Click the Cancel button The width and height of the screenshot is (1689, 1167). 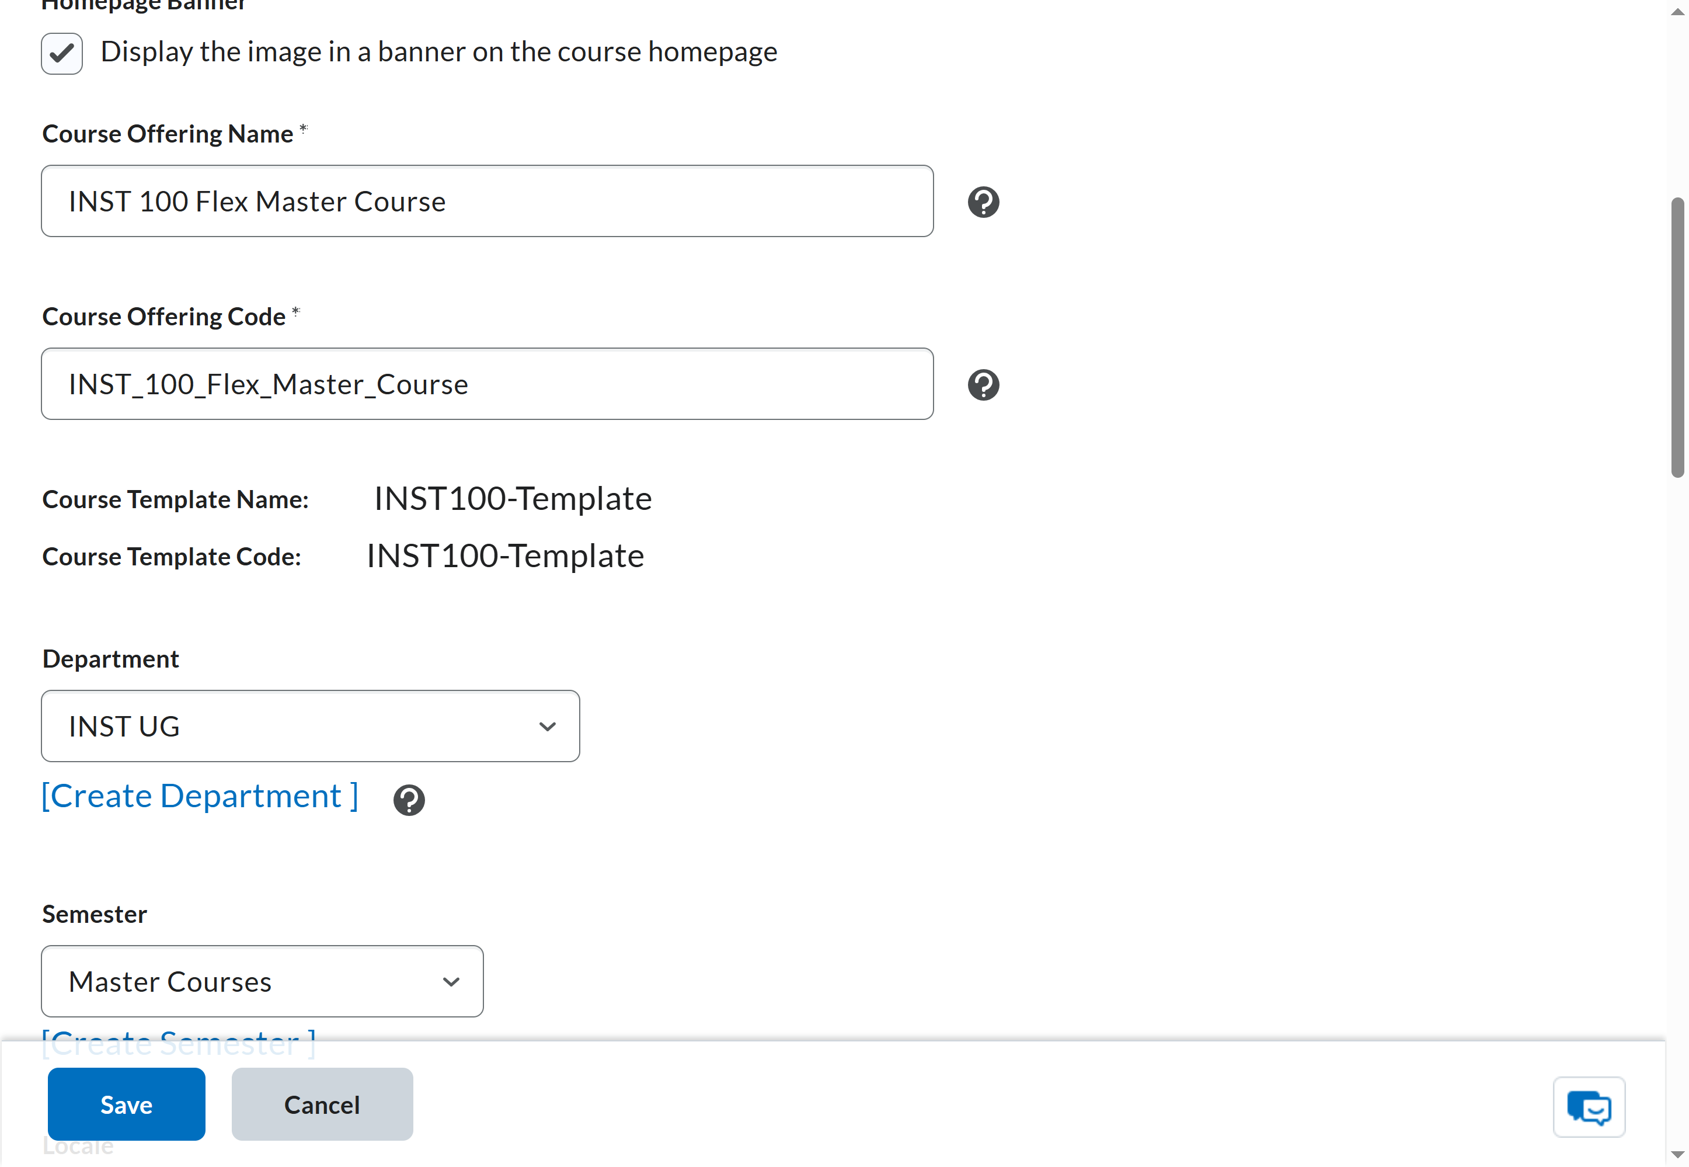pyautogui.click(x=322, y=1104)
